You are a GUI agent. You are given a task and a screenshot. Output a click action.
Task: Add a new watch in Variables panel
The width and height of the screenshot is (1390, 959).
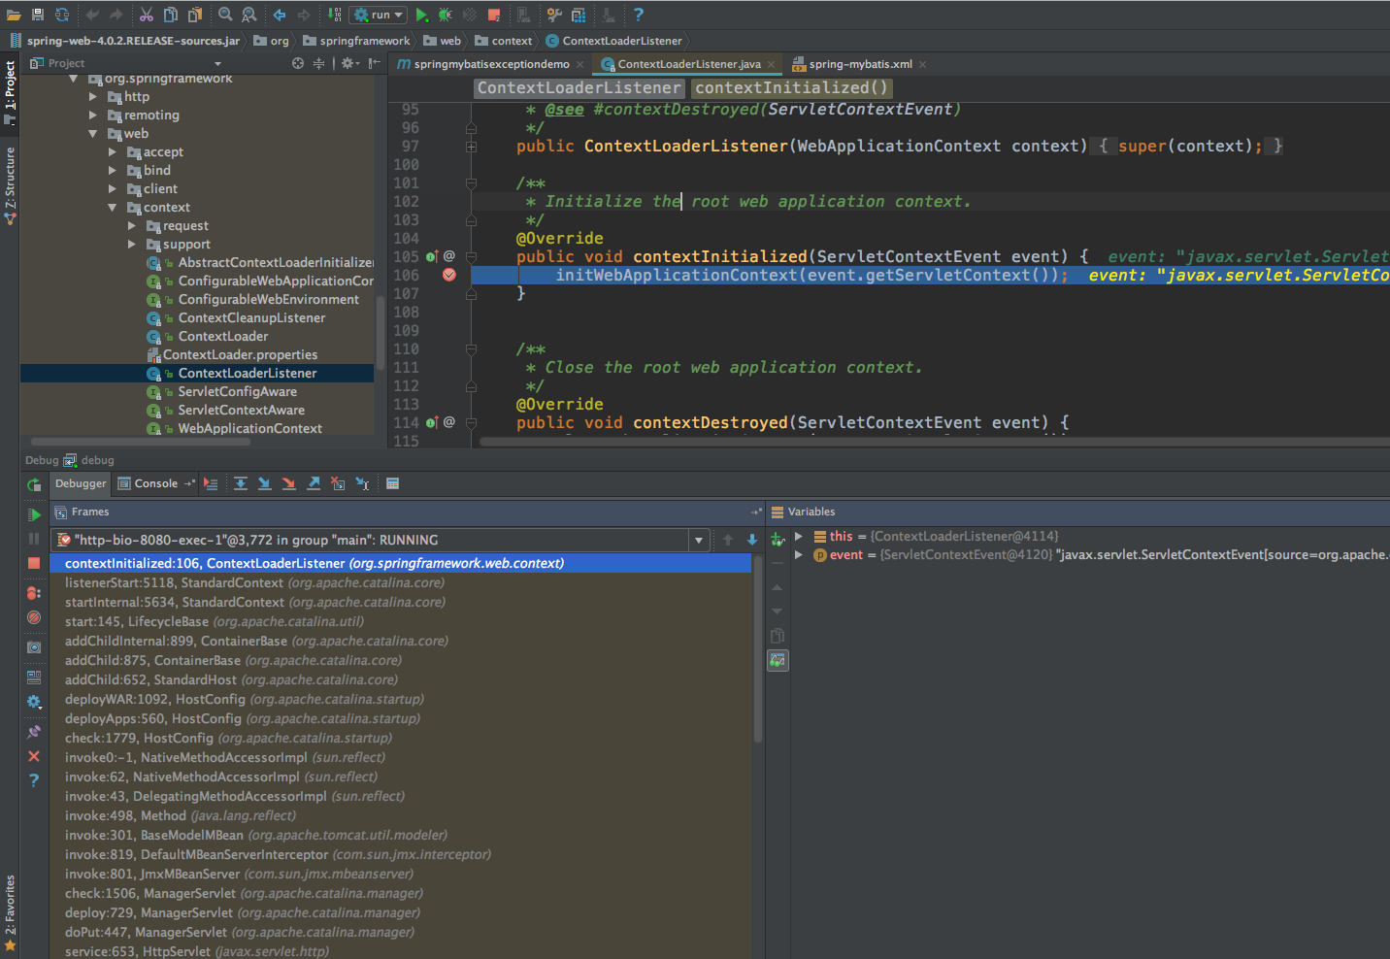[778, 539]
